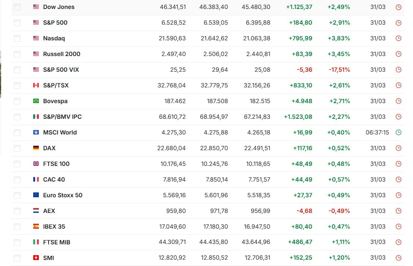413x266 pixels.
Task: Click the clock icon in Dow Jones row
Action: 398,7
